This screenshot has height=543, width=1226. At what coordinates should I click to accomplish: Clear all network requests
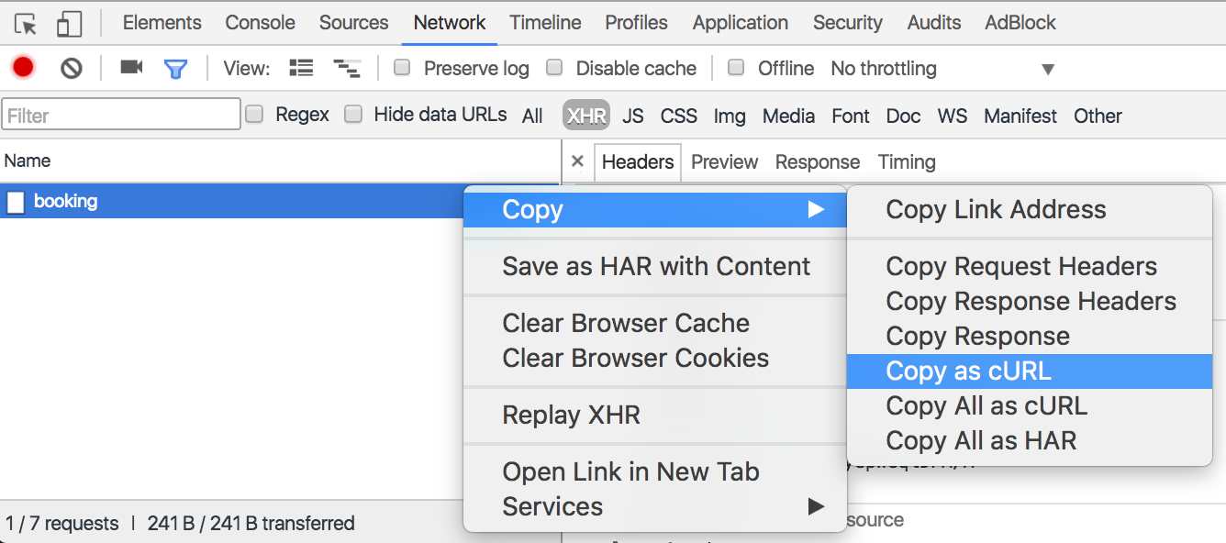point(71,67)
